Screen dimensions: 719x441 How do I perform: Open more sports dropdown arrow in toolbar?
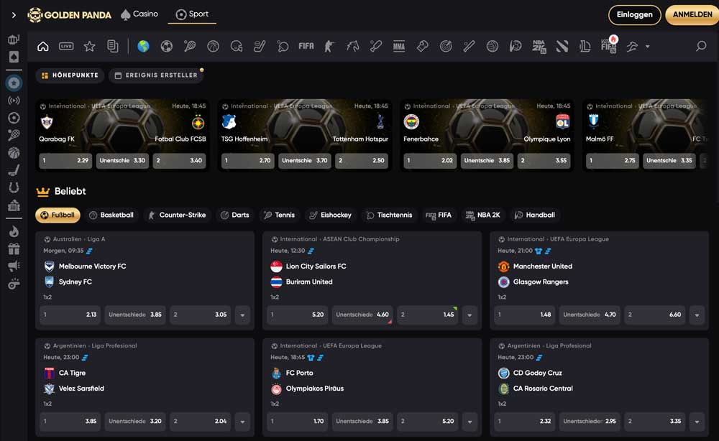(x=648, y=46)
